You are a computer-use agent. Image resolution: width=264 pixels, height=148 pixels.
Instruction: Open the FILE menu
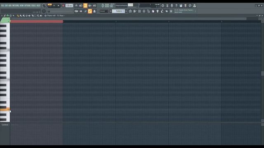pyautogui.click(x=2, y=5)
